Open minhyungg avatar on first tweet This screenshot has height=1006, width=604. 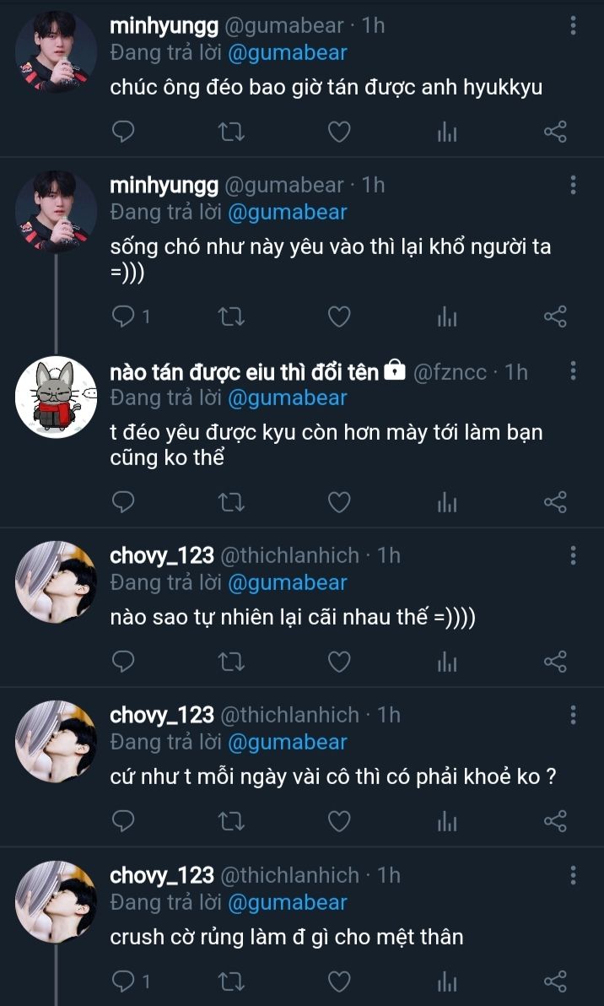(56, 52)
